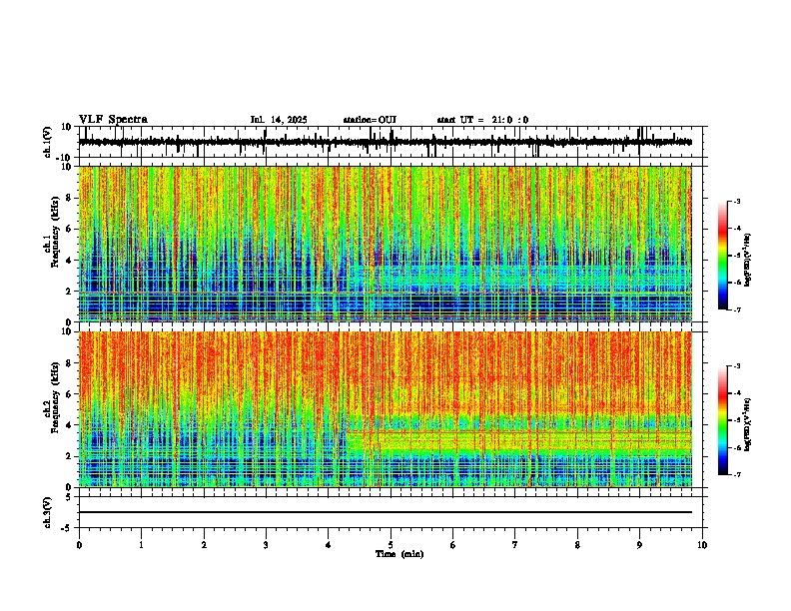Click tick label 2 on Time axis

pos(204,545)
